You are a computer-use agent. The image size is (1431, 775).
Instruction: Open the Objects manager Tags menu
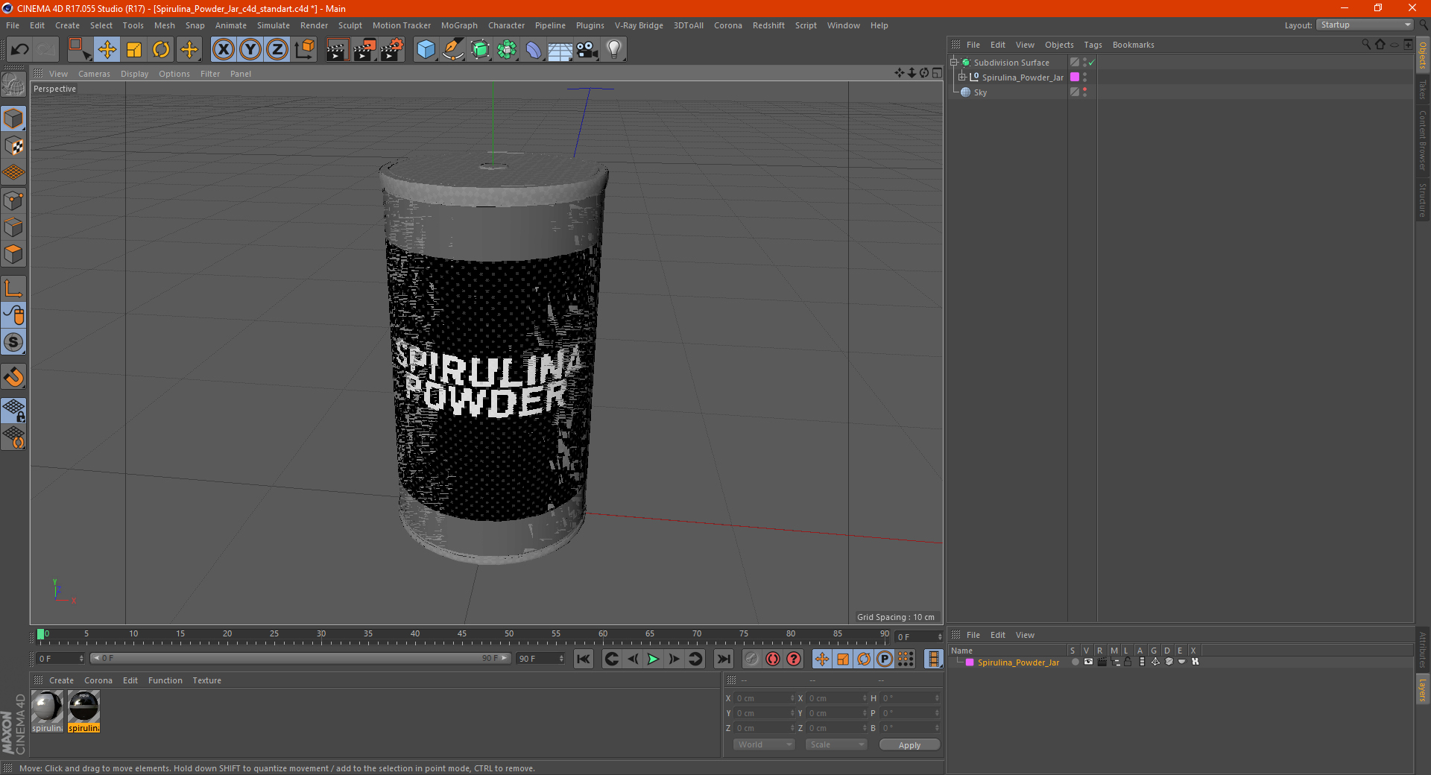tap(1093, 45)
